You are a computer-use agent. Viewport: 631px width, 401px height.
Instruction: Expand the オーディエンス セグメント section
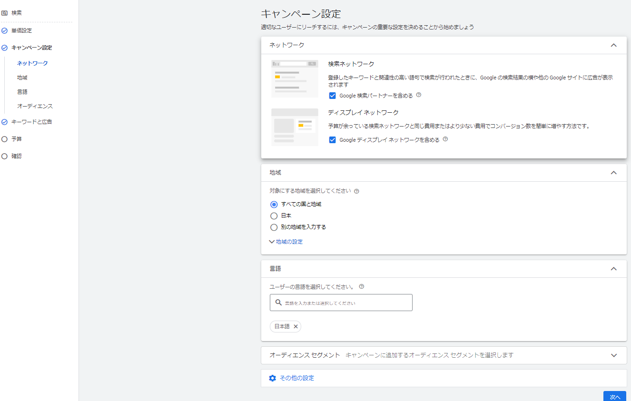pos(613,355)
